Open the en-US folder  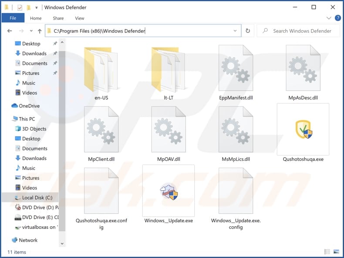tap(101, 72)
